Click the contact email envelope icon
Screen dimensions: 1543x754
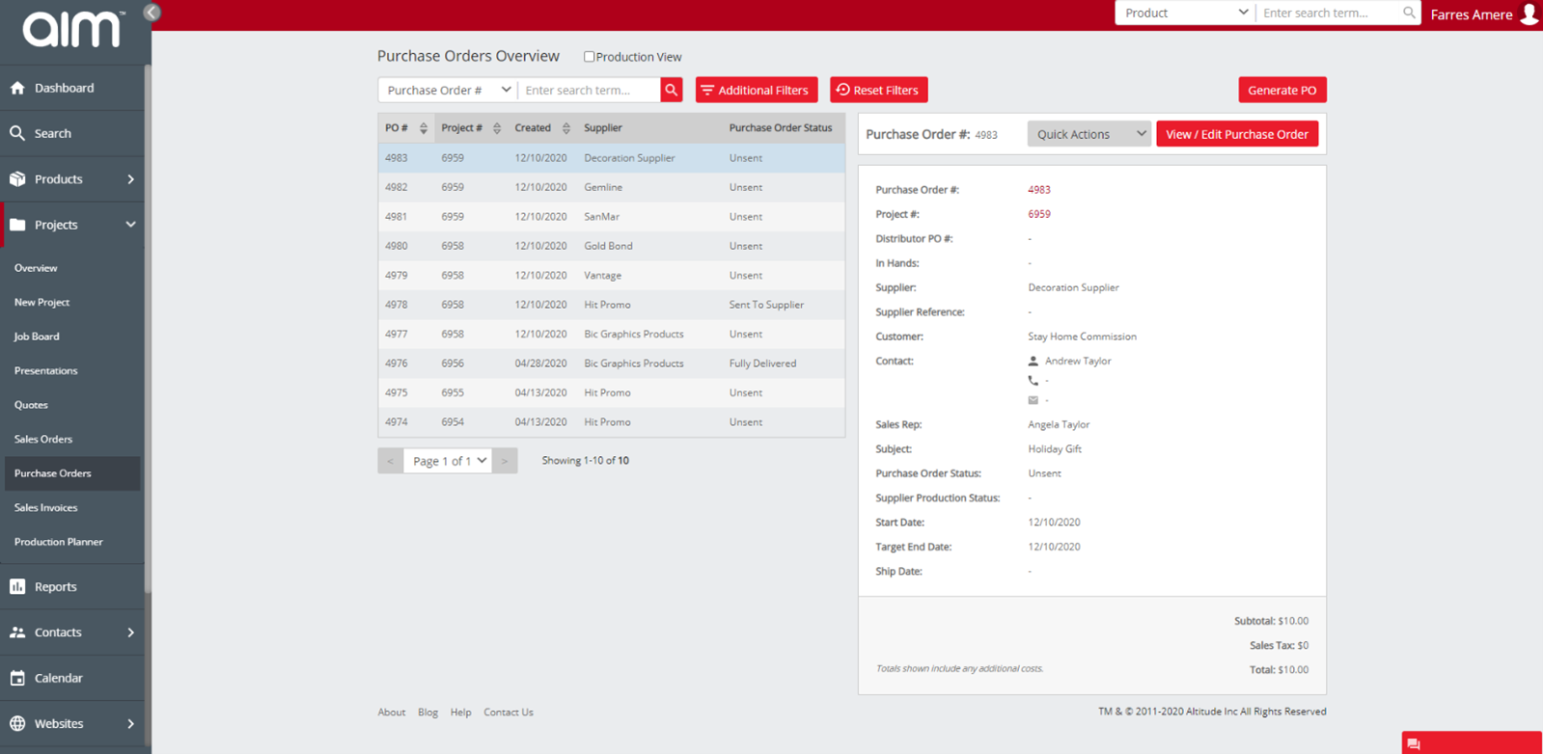click(1033, 400)
